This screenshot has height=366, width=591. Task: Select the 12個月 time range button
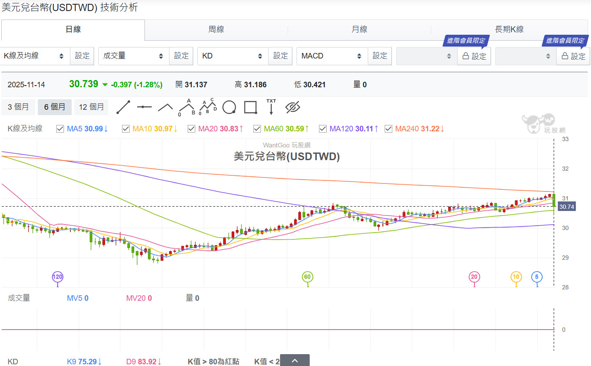pos(91,107)
